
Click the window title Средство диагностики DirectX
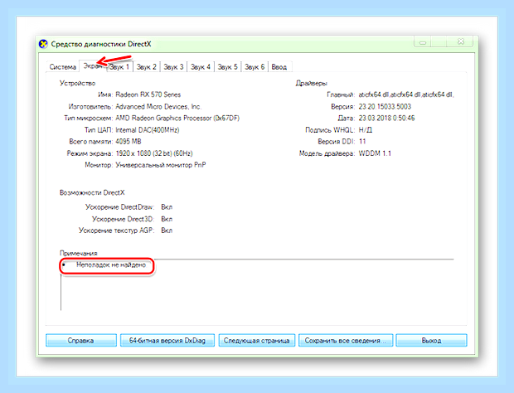[x=101, y=44]
